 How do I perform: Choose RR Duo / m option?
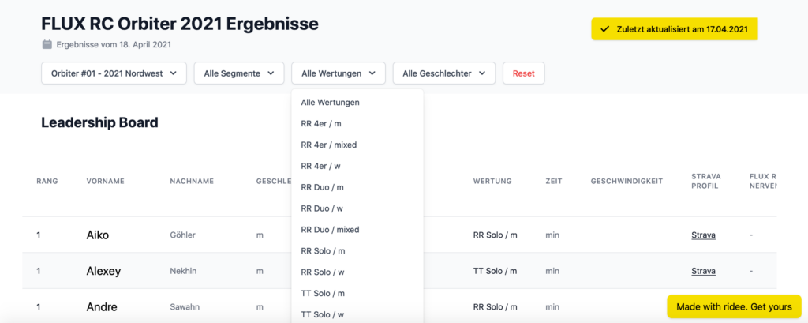click(322, 187)
